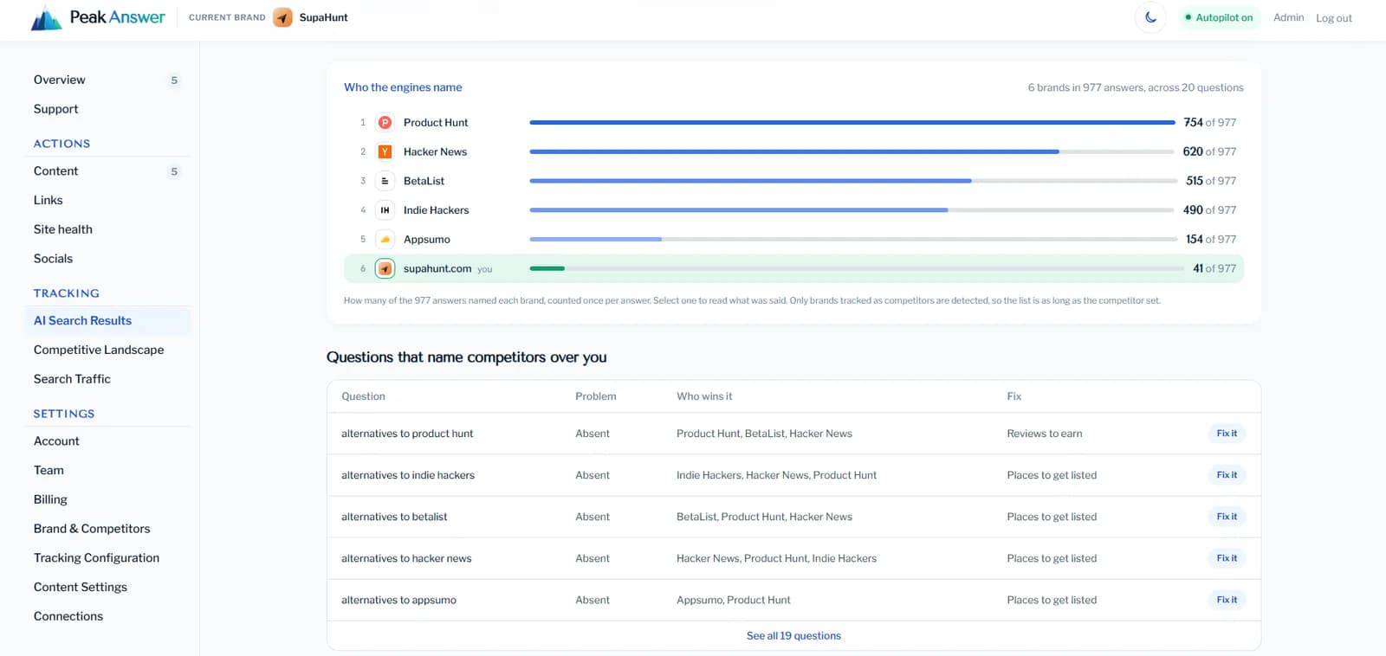1386x656 pixels.
Task: Click the Product Hunt brand icon
Action: tap(385, 123)
